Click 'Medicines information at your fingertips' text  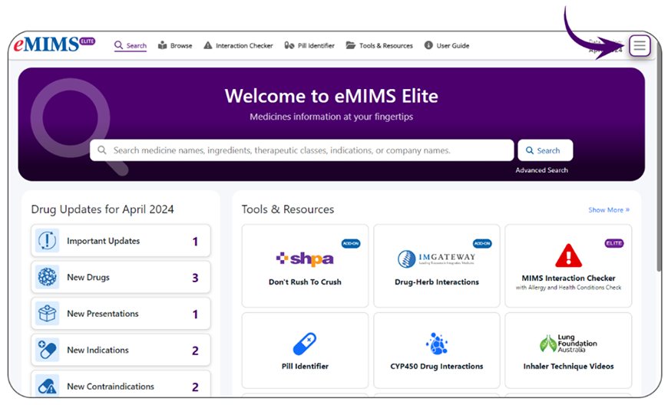click(332, 117)
